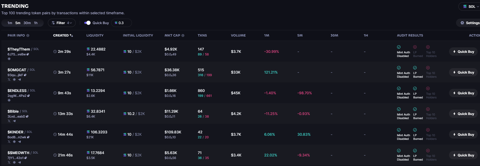Select the 30m timeframe tab

27,23
